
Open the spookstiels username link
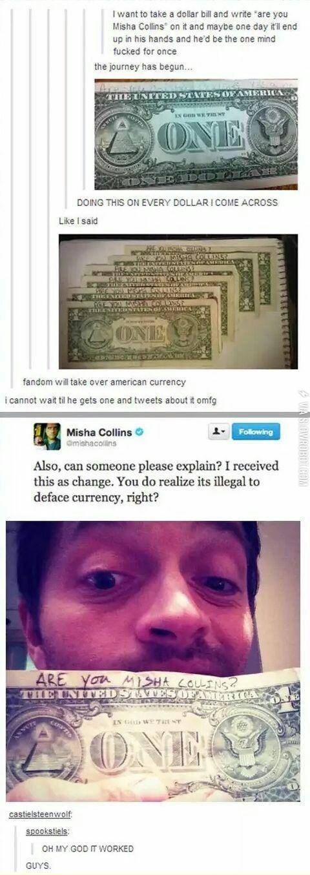(43, 832)
